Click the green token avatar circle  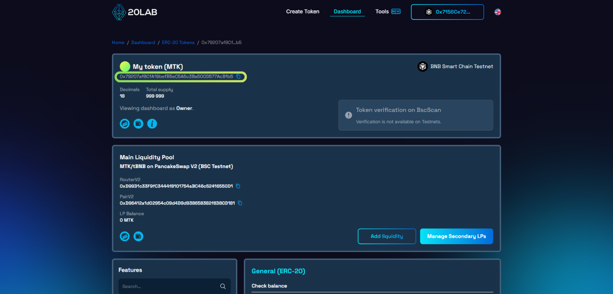(125, 67)
